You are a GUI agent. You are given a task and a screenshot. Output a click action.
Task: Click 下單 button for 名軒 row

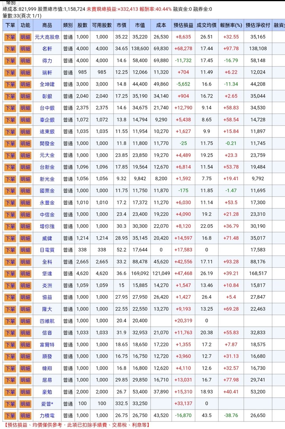point(10,49)
